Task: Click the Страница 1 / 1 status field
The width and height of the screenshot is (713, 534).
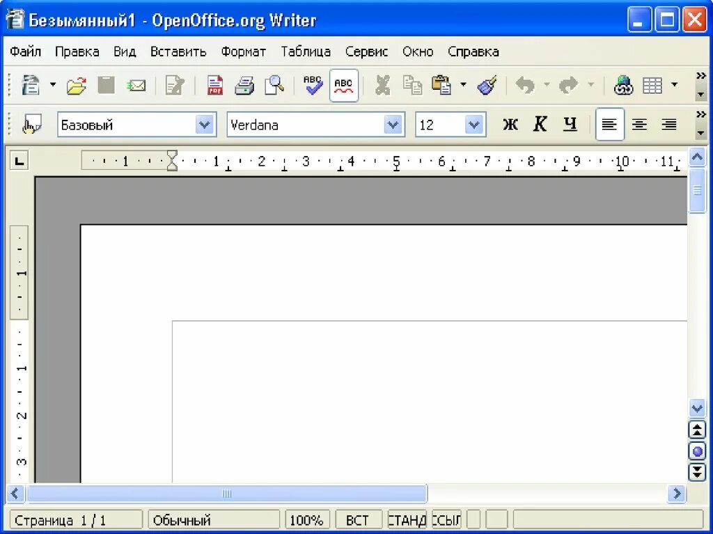Action: (75, 520)
